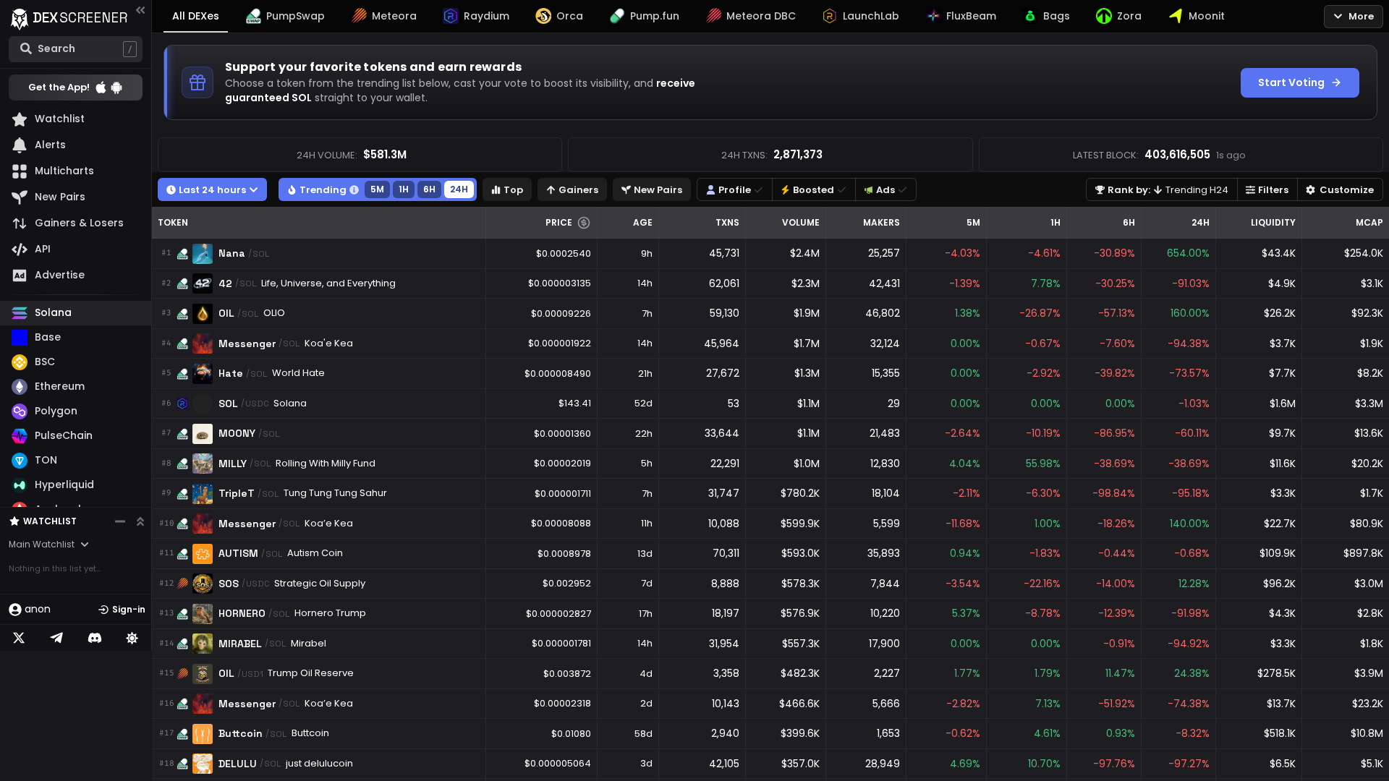Open the Customize settings

1340,189
